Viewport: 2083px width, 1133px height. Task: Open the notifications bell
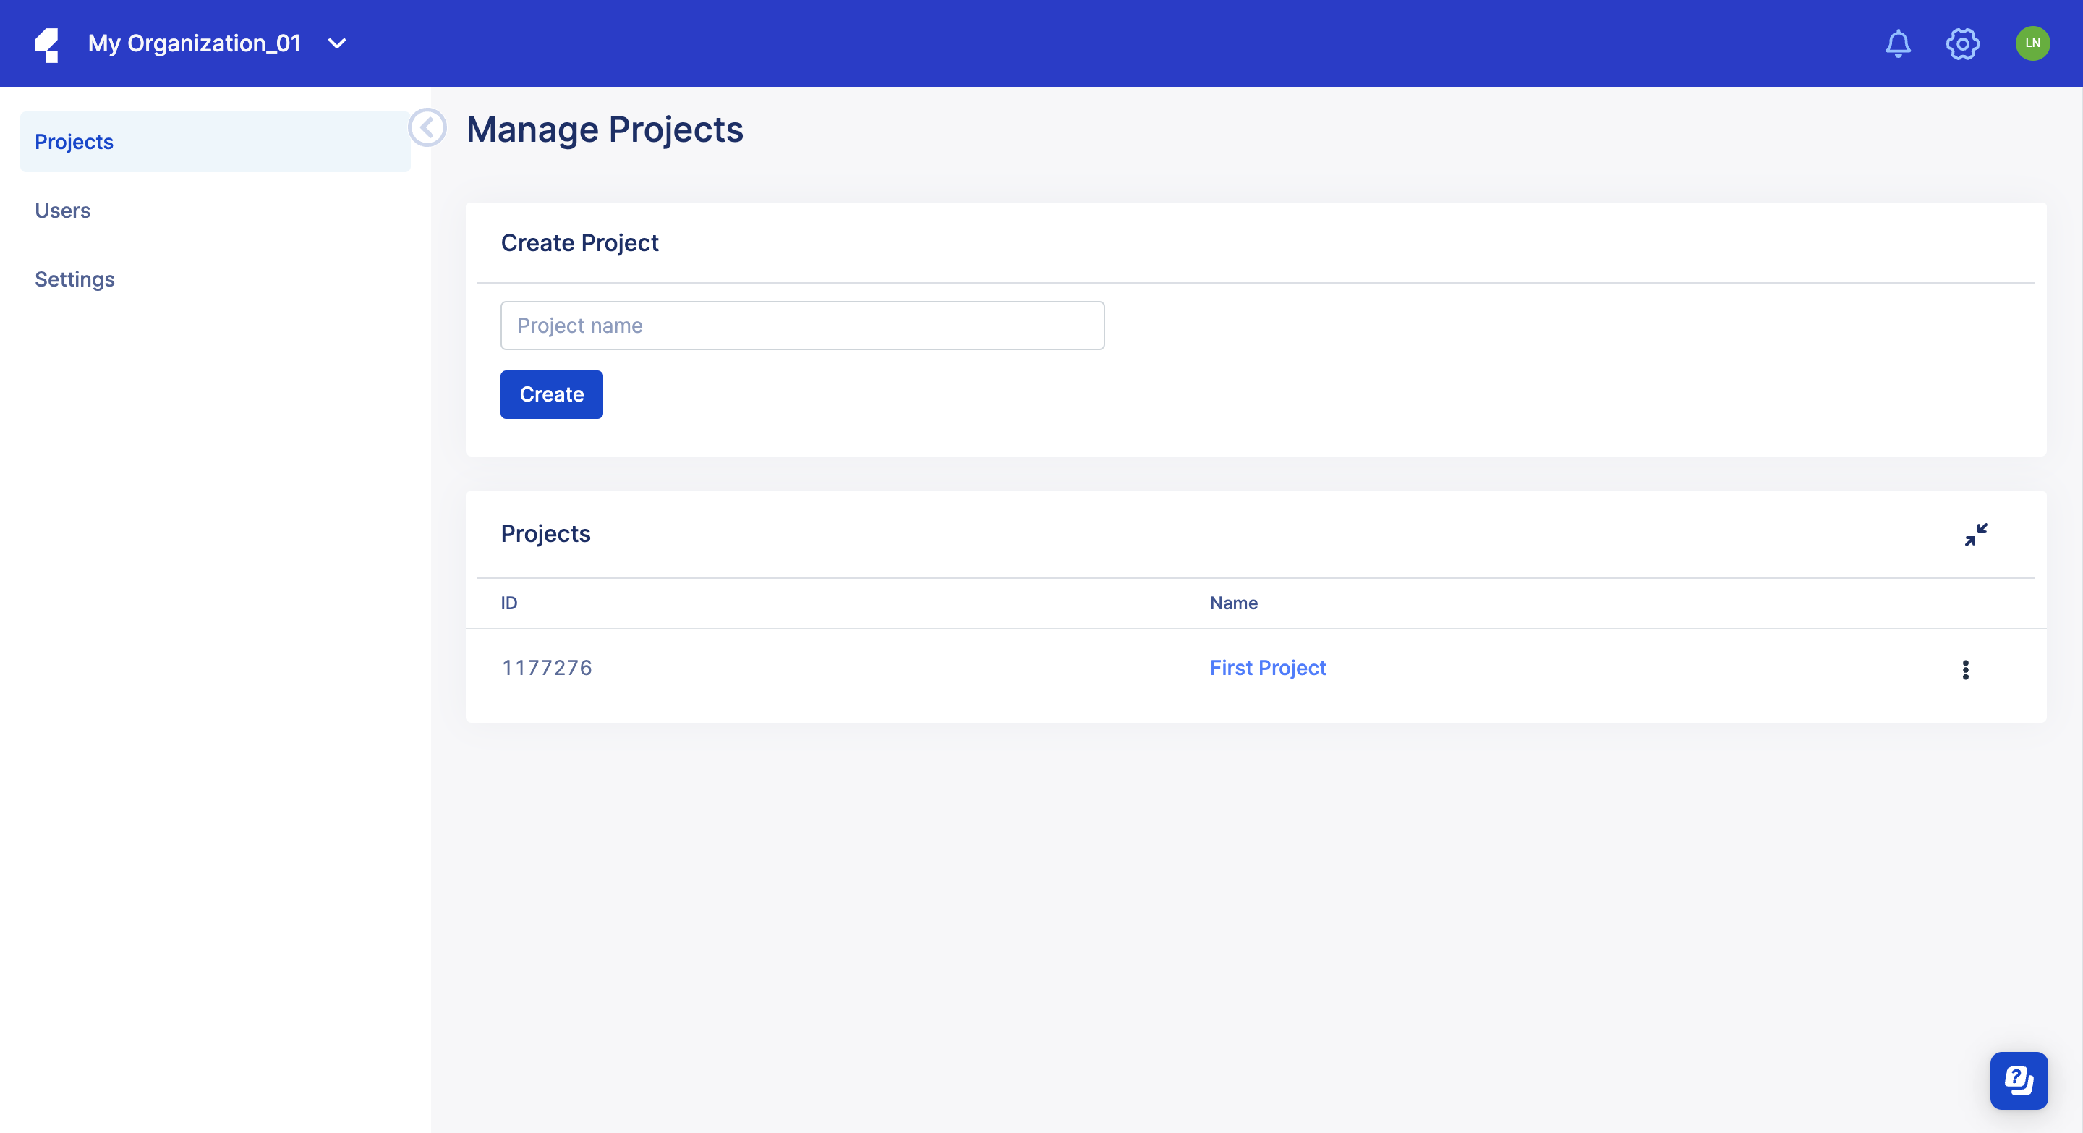tap(1898, 43)
